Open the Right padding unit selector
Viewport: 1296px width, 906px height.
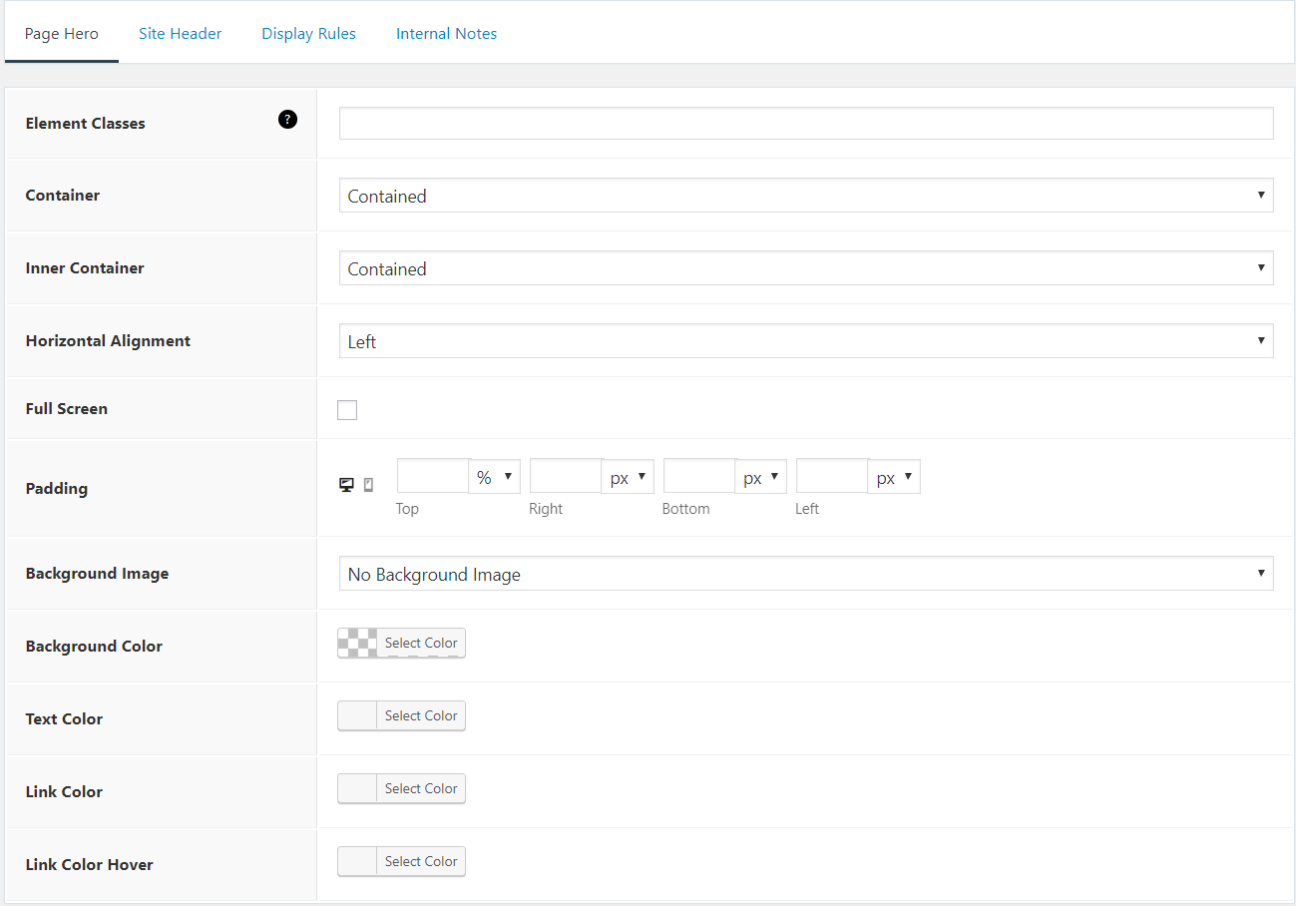pos(628,477)
